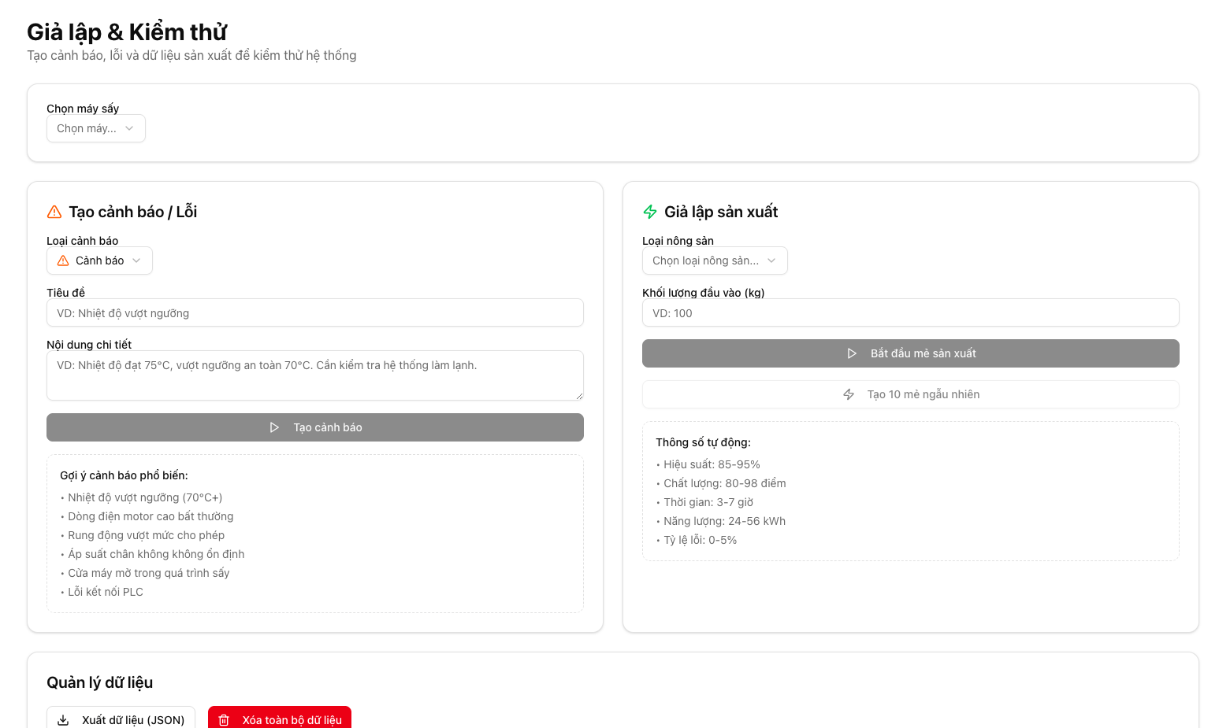Open the Chọn loại nông sản dropdown
The height and width of the screenshot is (728, 1219).
[x=714, y=261]
